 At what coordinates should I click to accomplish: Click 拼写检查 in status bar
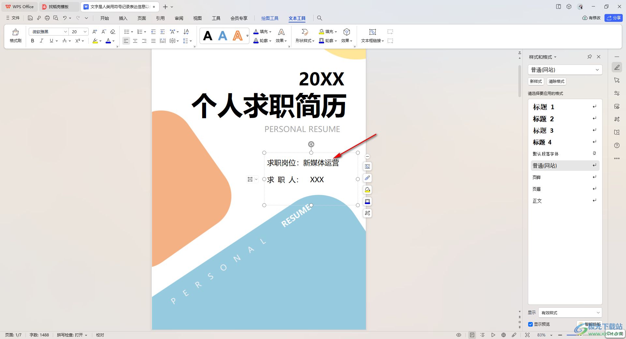(72, 335)
